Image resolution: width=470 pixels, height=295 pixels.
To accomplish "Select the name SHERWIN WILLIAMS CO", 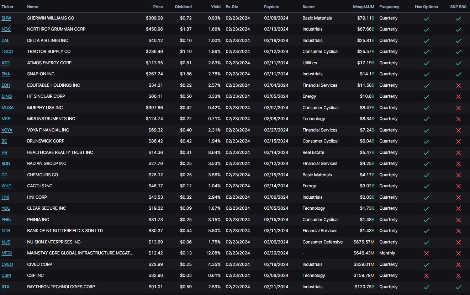I will pyautogui.click(x=51, y=18).
